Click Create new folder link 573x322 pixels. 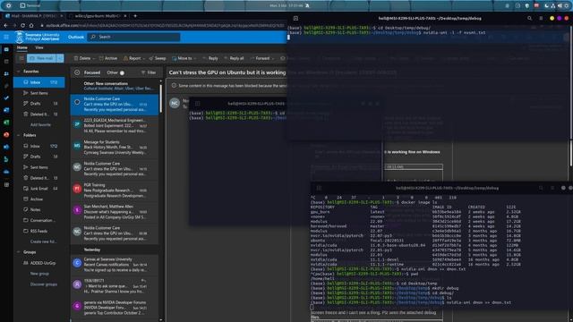43,241
